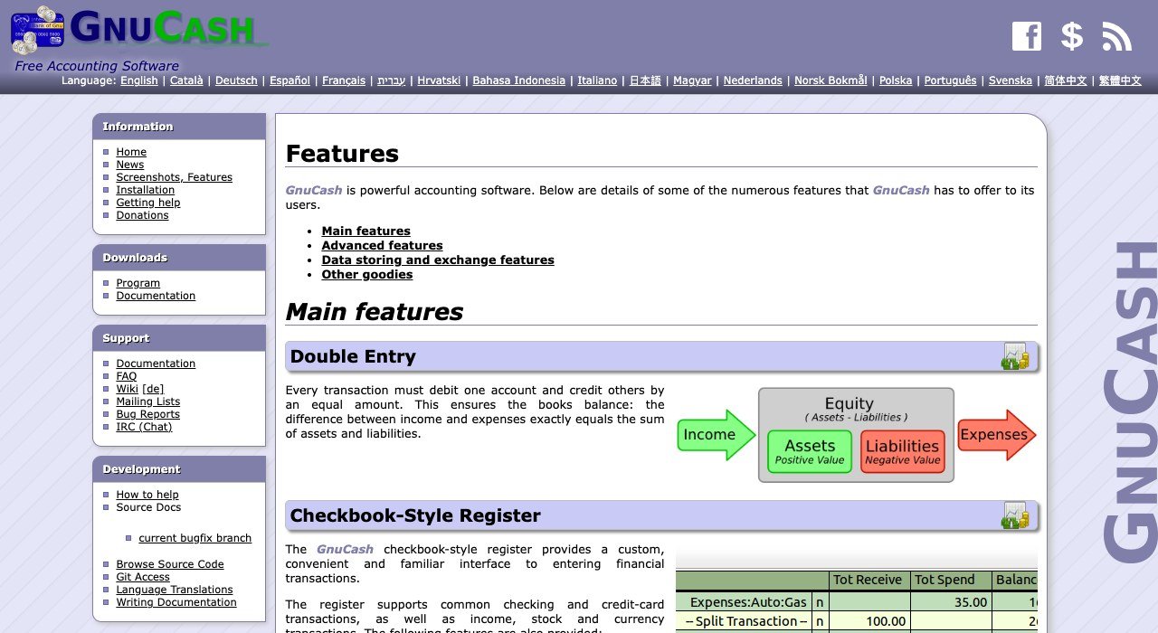Open the Donations page
Viewport: 1158px width, 633px height.
[x=142, y=215]
